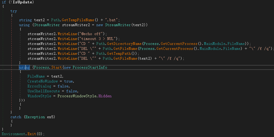Click the new keyword before ProcessStartInfo
Viewport: 274px width, 137px height.
click(68, 67)
